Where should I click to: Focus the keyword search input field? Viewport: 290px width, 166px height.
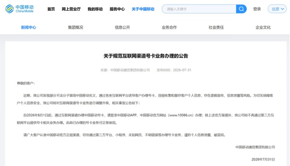tap(199, 9)
